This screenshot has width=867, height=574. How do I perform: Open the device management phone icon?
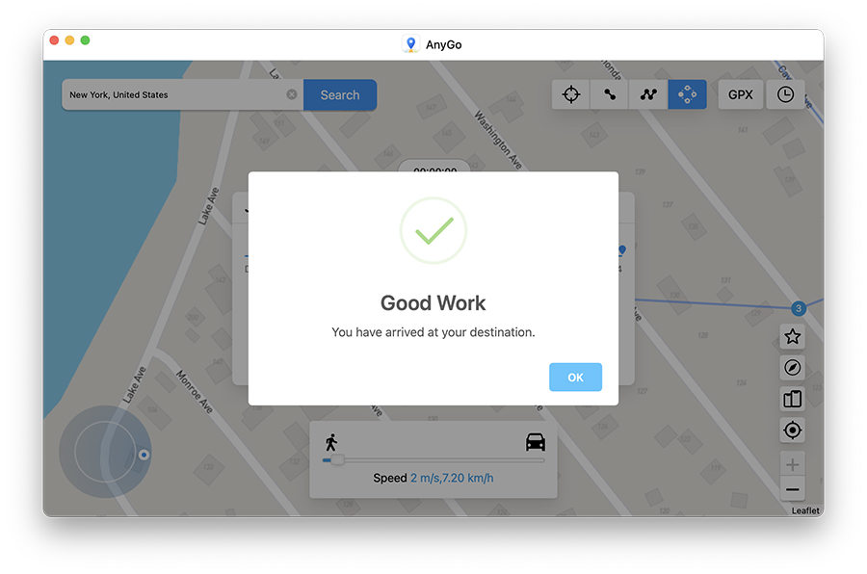tap(792, 399)
